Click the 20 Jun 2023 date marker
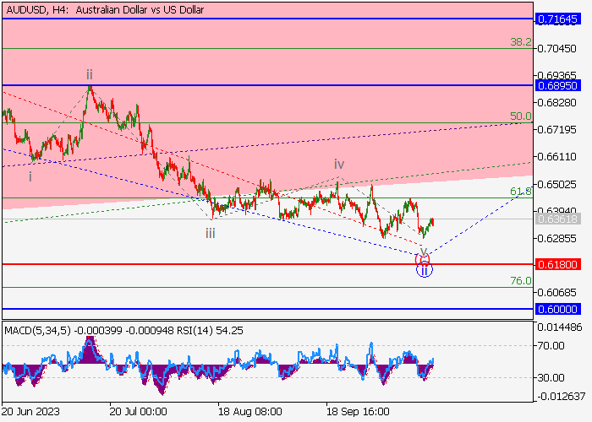Image resolution: width=592 pixels, height=422 pixels. (x=30, y=414)
